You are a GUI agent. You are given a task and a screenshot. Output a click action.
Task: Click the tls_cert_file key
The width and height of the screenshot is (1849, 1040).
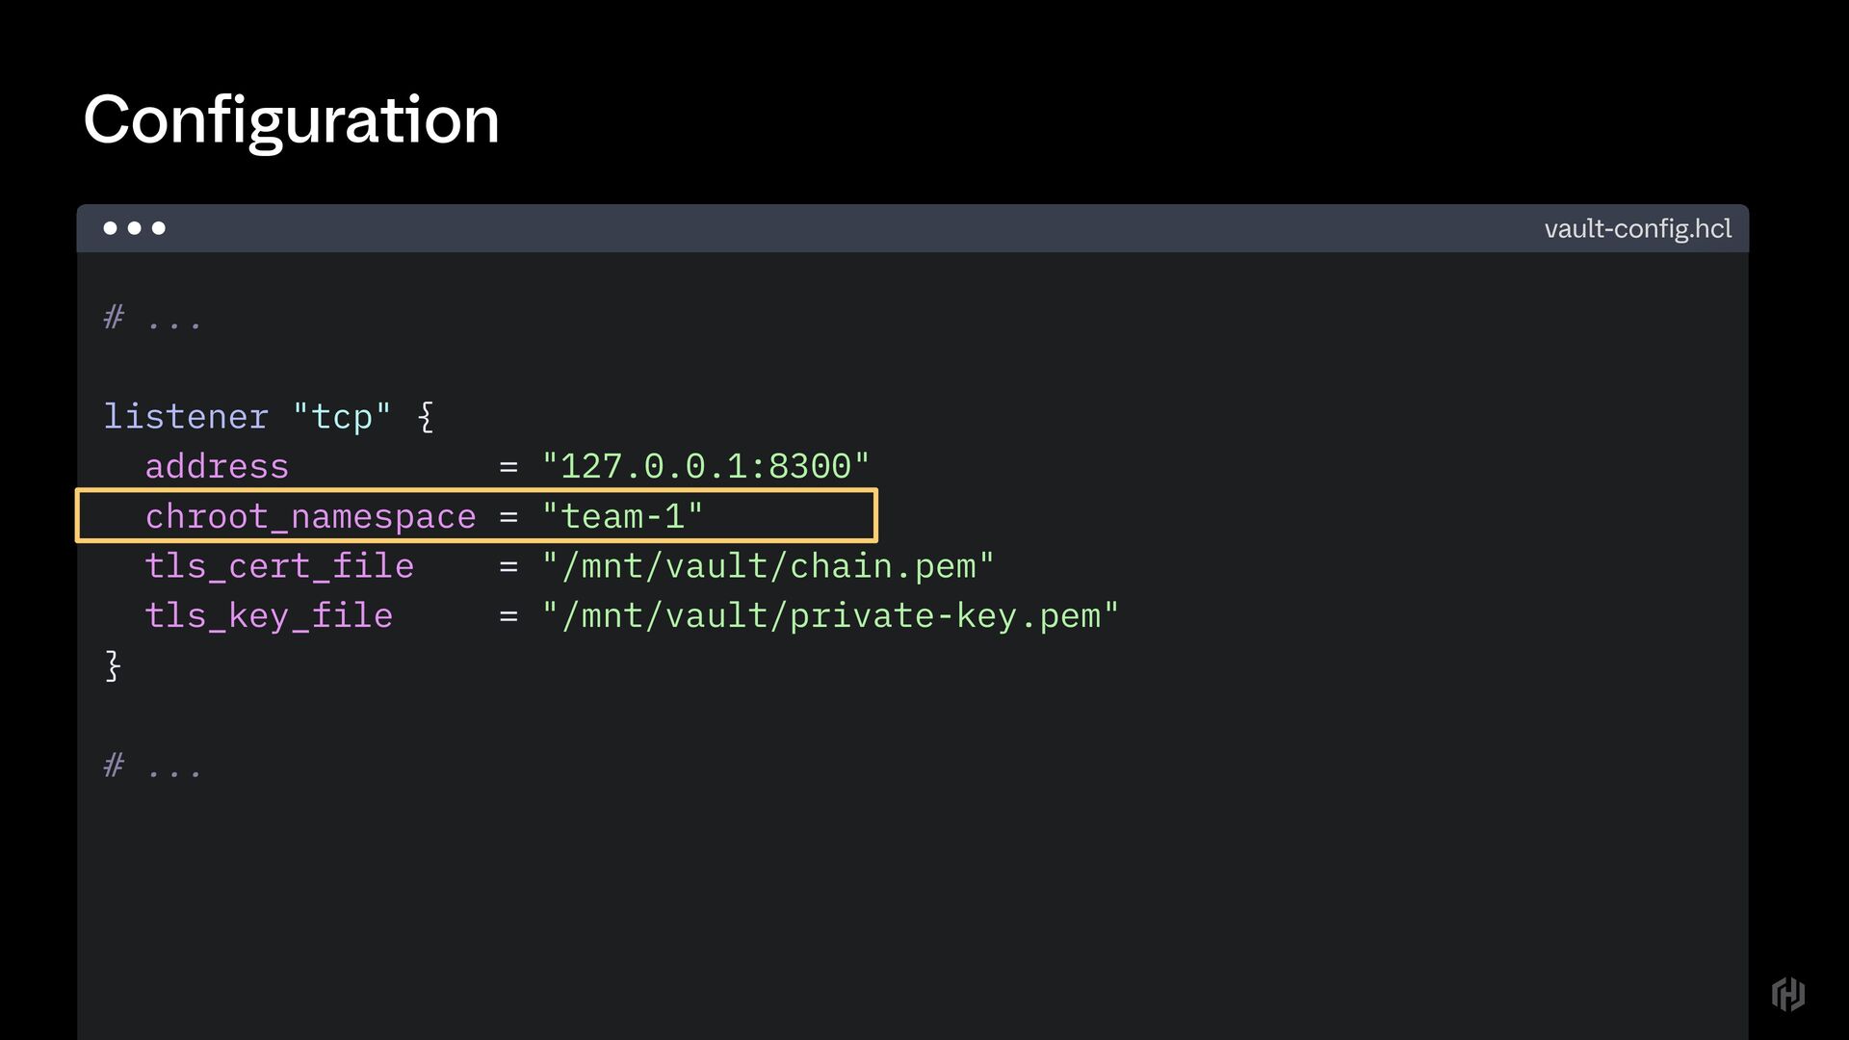279,567
